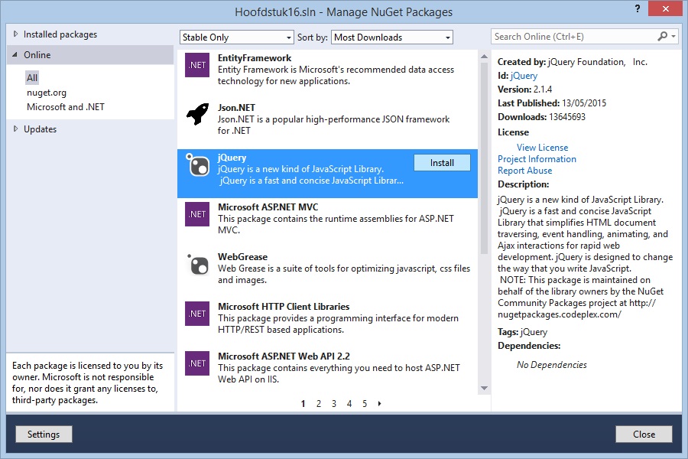
Task: Select the nuget.org source
Action: coord(47,93)
